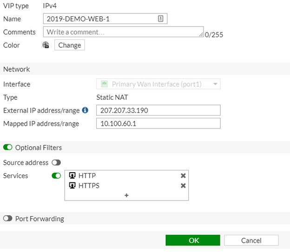Click the Port Forwarding label
290x252 pixels.
pos(40,219)
